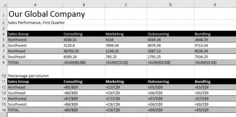Select row 9 header

(3, 63)
